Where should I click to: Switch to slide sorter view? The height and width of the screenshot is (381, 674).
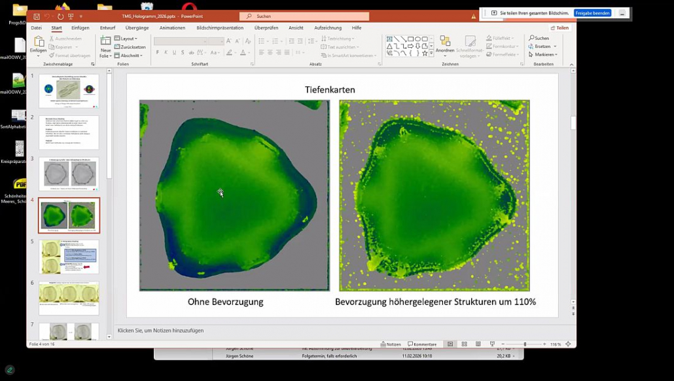point(464,344)
